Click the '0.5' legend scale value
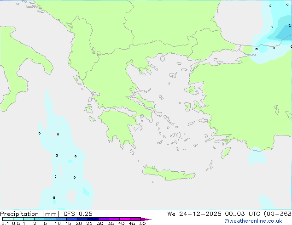Screen dimensions: 292x225 (x=16, y=223)
